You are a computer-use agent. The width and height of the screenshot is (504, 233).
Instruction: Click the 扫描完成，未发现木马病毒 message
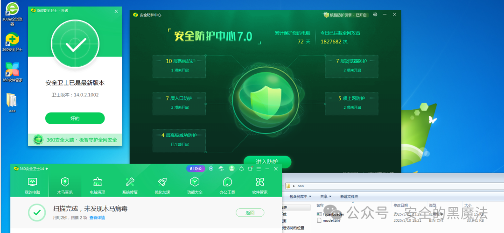coord(91,209)
